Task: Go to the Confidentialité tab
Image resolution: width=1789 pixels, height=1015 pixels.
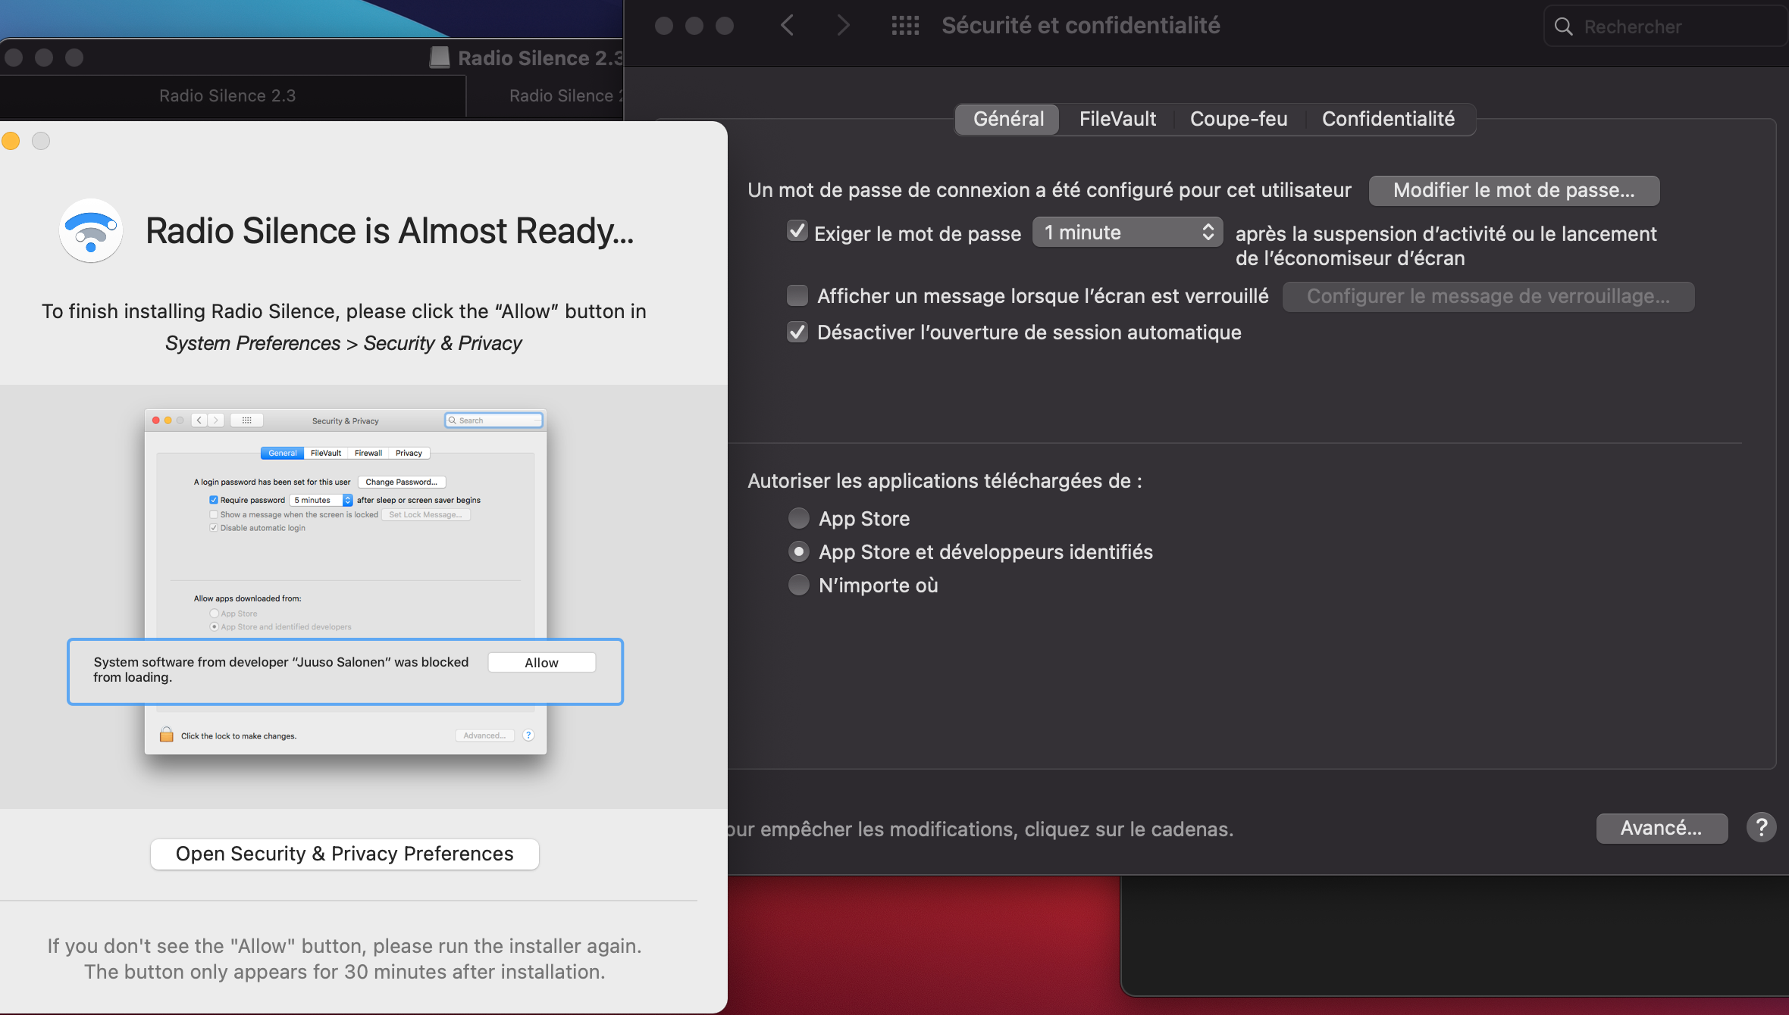Action: (1388, 119)
